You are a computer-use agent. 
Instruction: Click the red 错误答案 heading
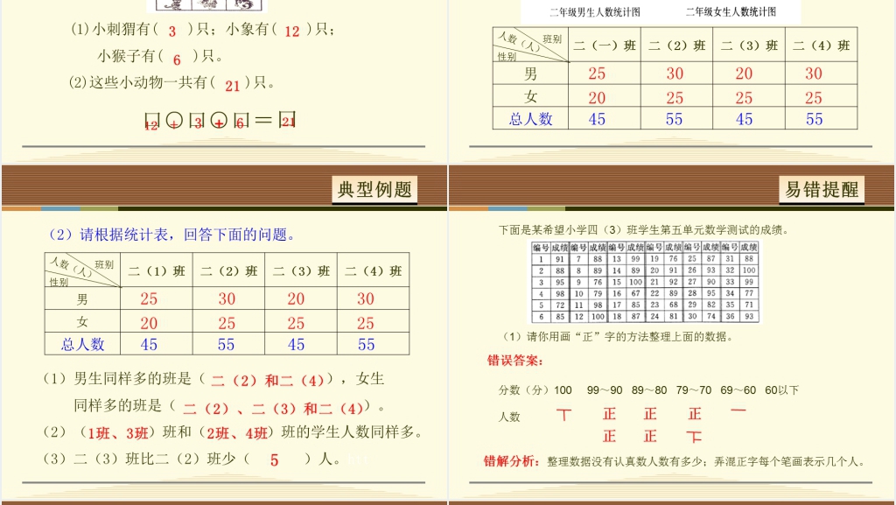click(515, 361)
